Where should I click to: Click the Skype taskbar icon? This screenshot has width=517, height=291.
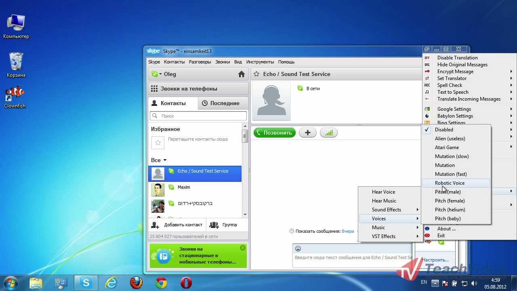point(86,283)
